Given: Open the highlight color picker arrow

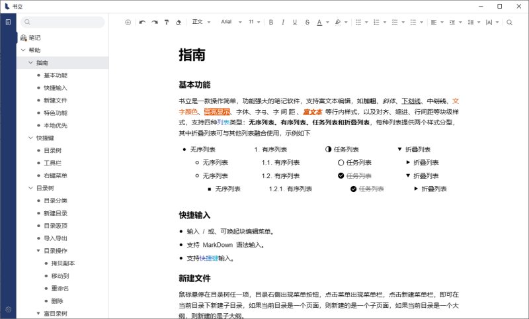Looking at the screenshot, I should pyautogui.click(x=346, y=23).
